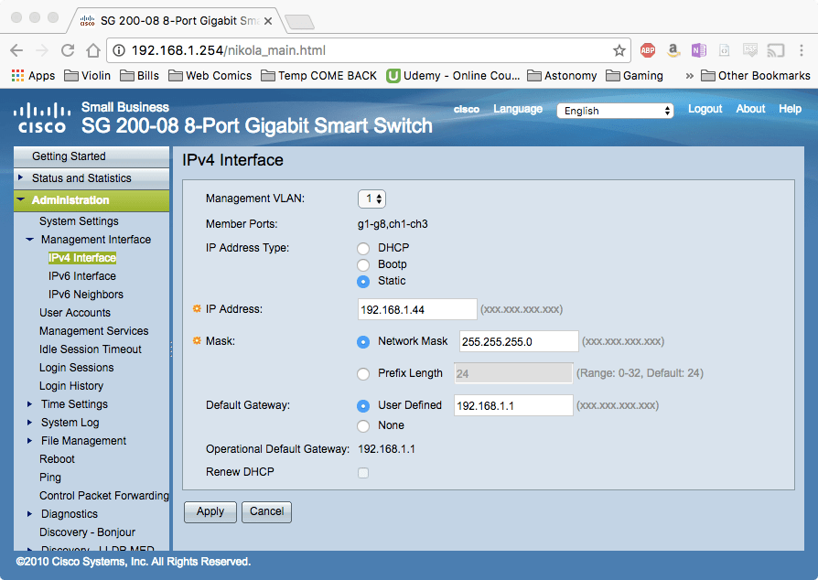
Task: Select Bootp IP address type
Action: tap(363, 265)
